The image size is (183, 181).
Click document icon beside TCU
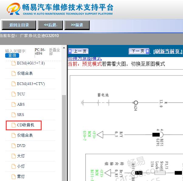pos(14,94)
